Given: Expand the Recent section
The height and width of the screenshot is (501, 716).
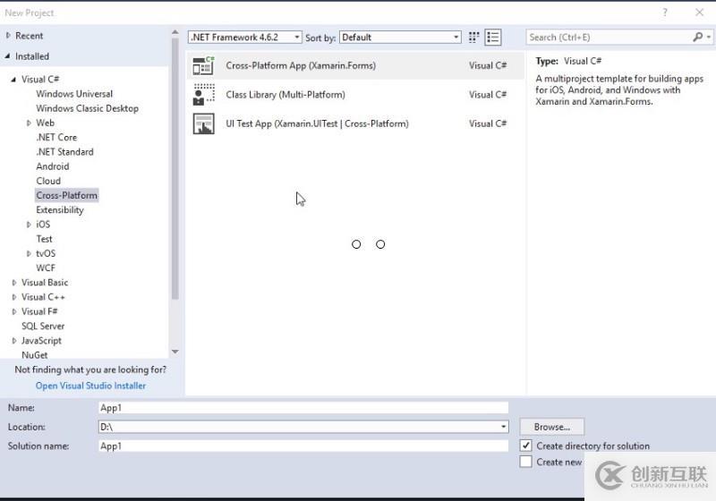Looking at the screenshot, I should coord(8,36).
